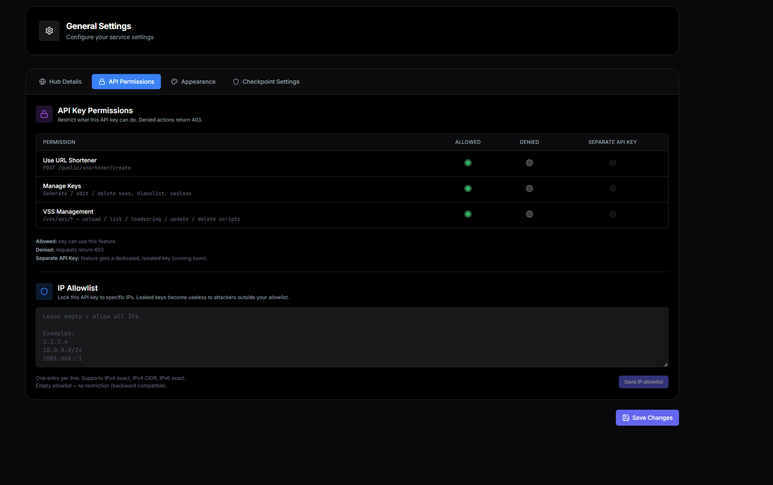The image size is (773, 485).
Task: Click the 'One entry per line' help text
Action: point(111,378)
